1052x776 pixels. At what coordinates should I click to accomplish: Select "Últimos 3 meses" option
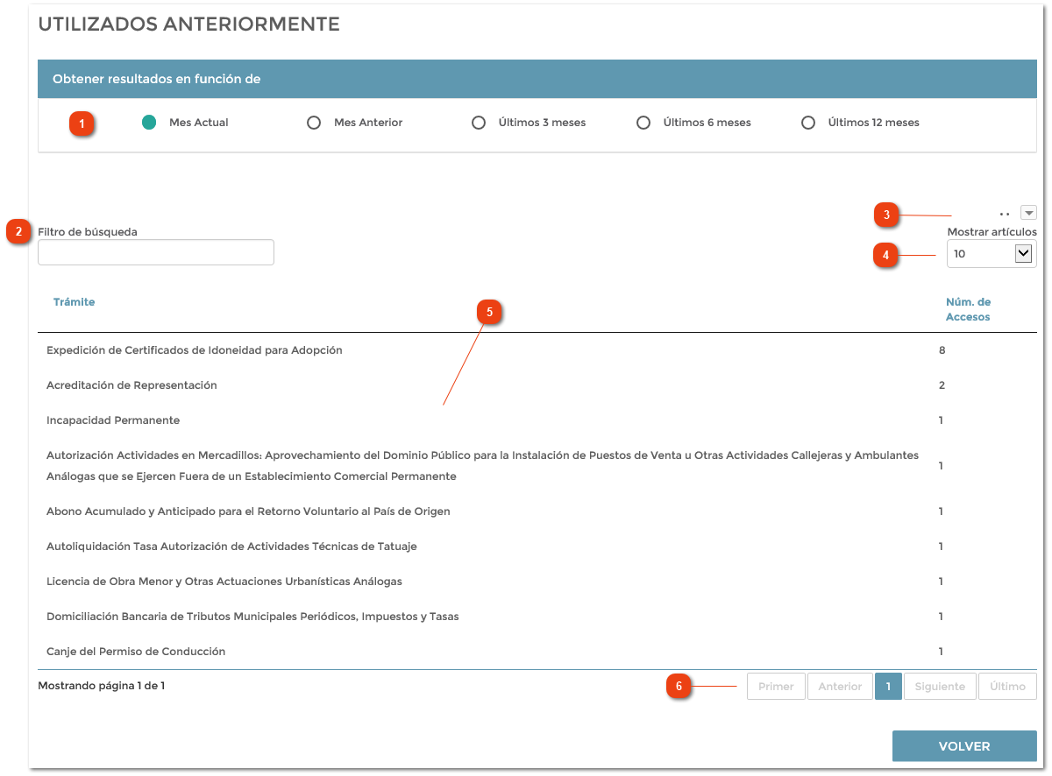(x=479, y=123)
